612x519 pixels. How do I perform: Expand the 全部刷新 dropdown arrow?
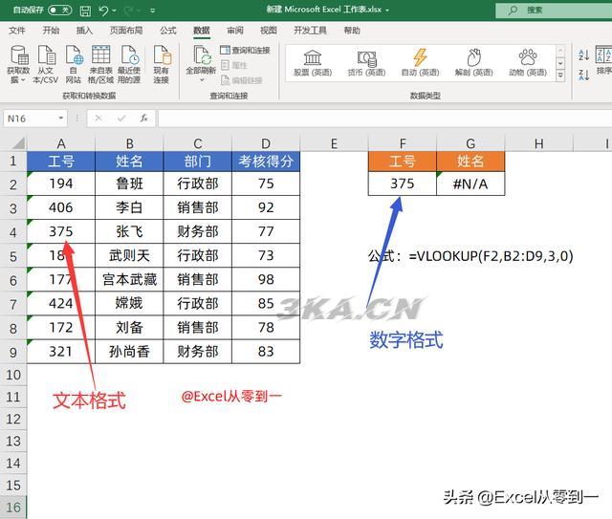pos(202,80)
